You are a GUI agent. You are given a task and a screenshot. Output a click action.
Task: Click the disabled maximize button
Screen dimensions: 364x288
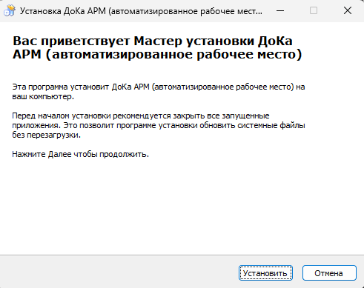click(314, 11)
